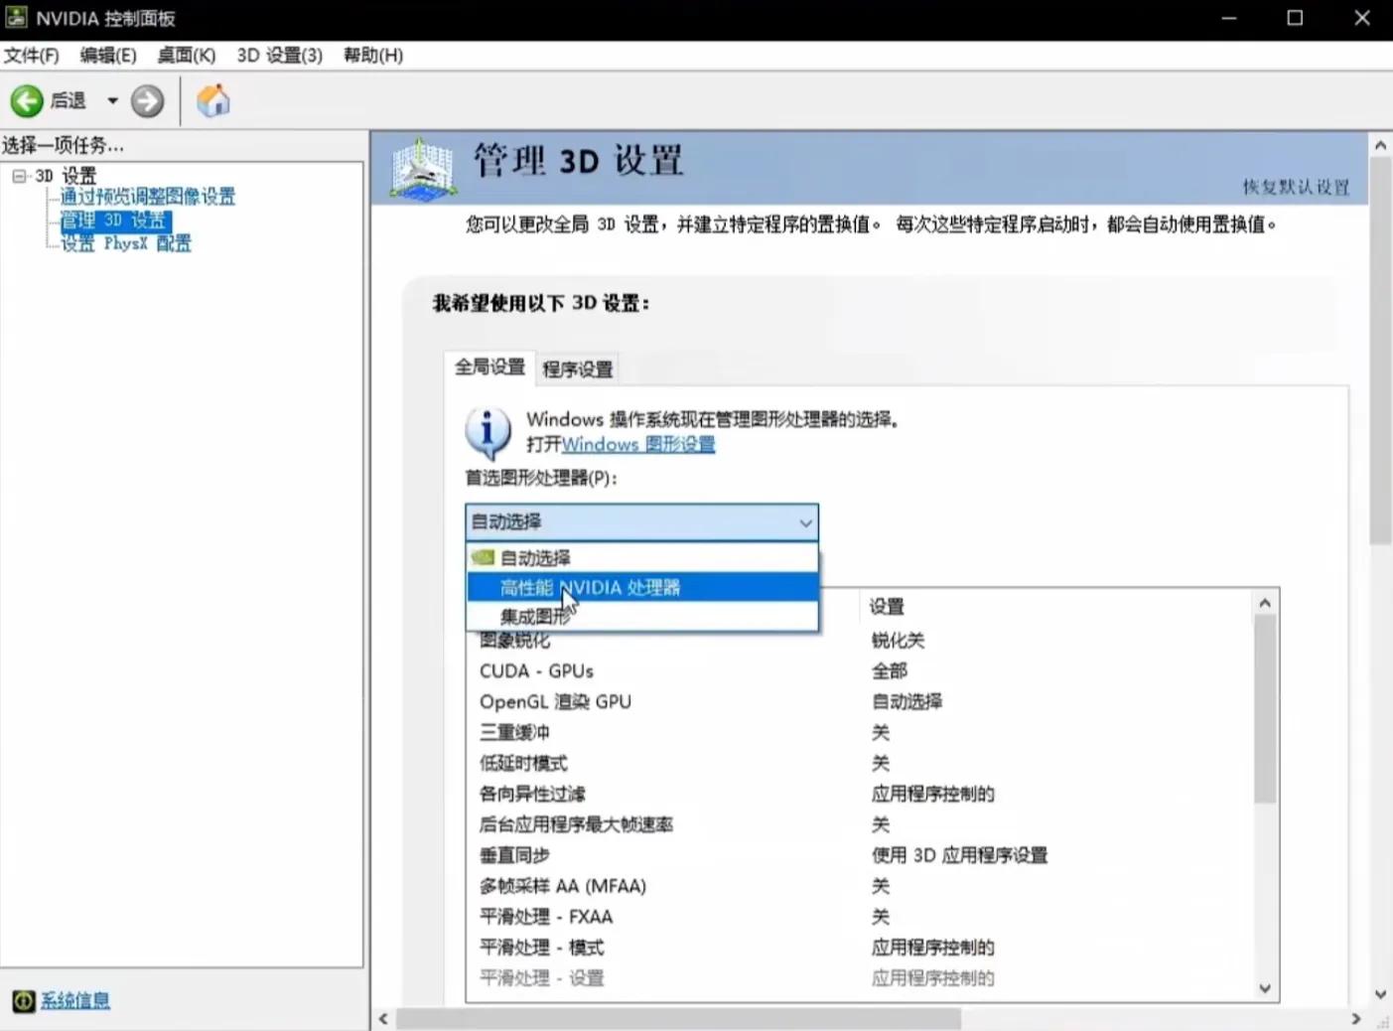Click the settings list scrollbar down arrow
Viewport: 1393px width, 1031px height.
(x=1265, y=989)
